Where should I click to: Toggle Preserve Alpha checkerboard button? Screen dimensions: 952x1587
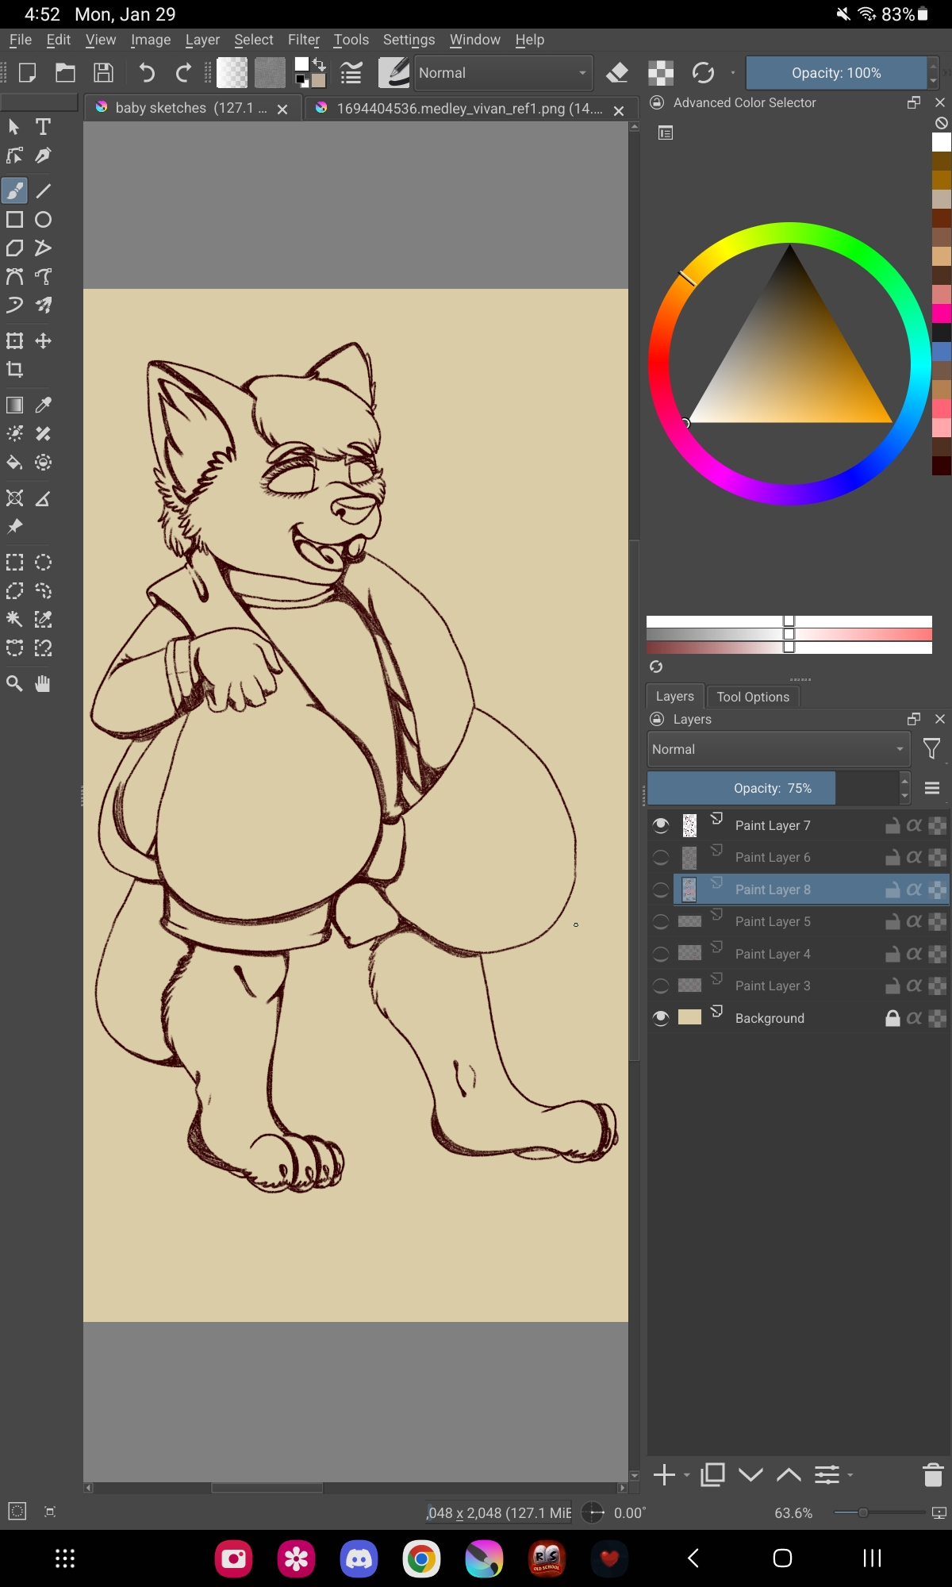pyautogui.click(x=661, y=73)
